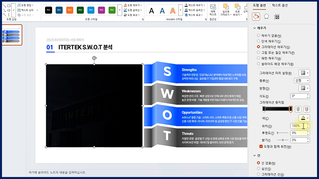The height and width of the screenshot is (179, 319).
Task: Expand the shape styles gallery
Action: tap(120, 10)
